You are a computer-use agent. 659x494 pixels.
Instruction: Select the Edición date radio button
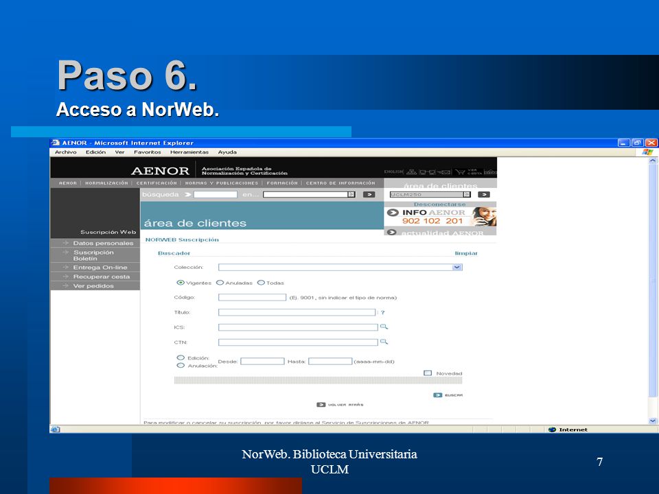coord(181,357)
